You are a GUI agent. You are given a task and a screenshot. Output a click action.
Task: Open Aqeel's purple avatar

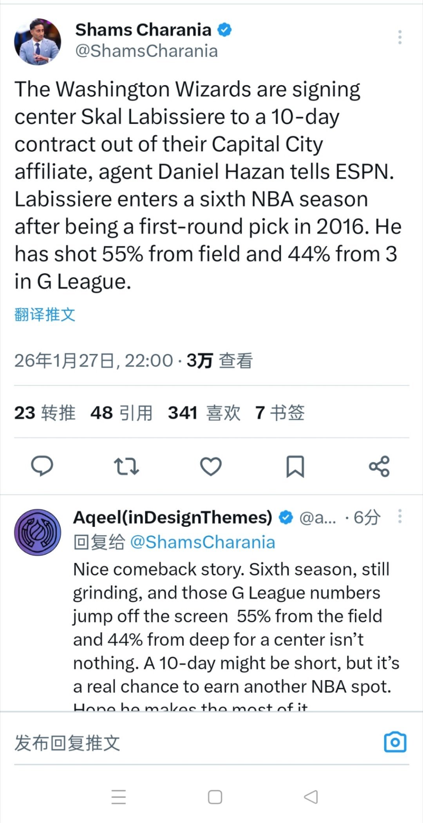[x=38, y=532]
